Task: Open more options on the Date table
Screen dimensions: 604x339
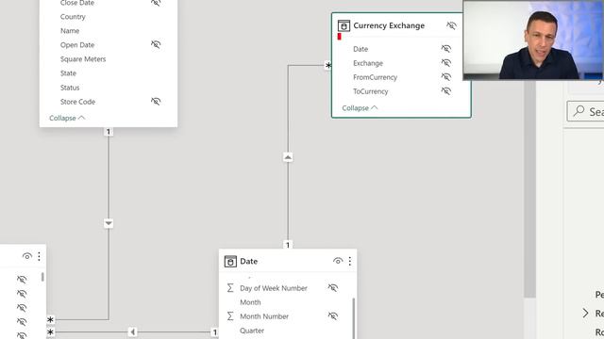Action: 350,262
